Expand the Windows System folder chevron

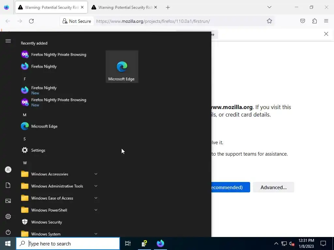[x=96, y=234]
